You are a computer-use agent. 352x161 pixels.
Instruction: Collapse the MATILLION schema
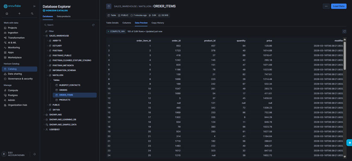pos(47,75)
